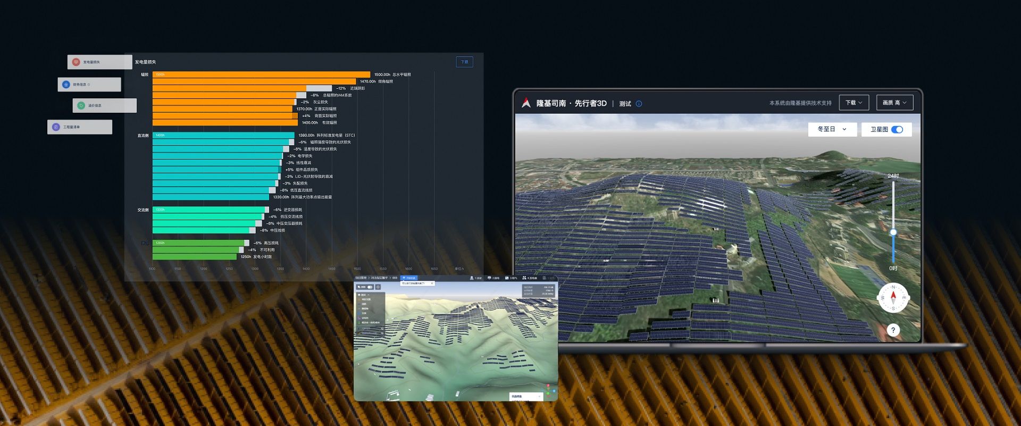
Task: Click the purple icon on the 工程量清单 card
Action: 56,127
